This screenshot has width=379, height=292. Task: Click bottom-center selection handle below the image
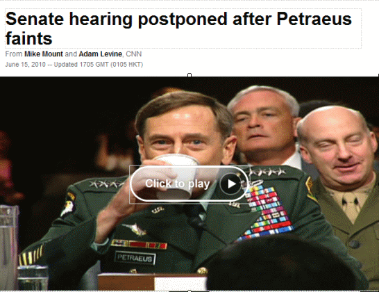[x=189, y=291]
